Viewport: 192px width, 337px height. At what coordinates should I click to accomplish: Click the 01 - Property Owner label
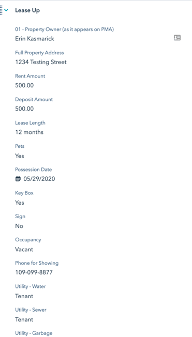[64, 29]
